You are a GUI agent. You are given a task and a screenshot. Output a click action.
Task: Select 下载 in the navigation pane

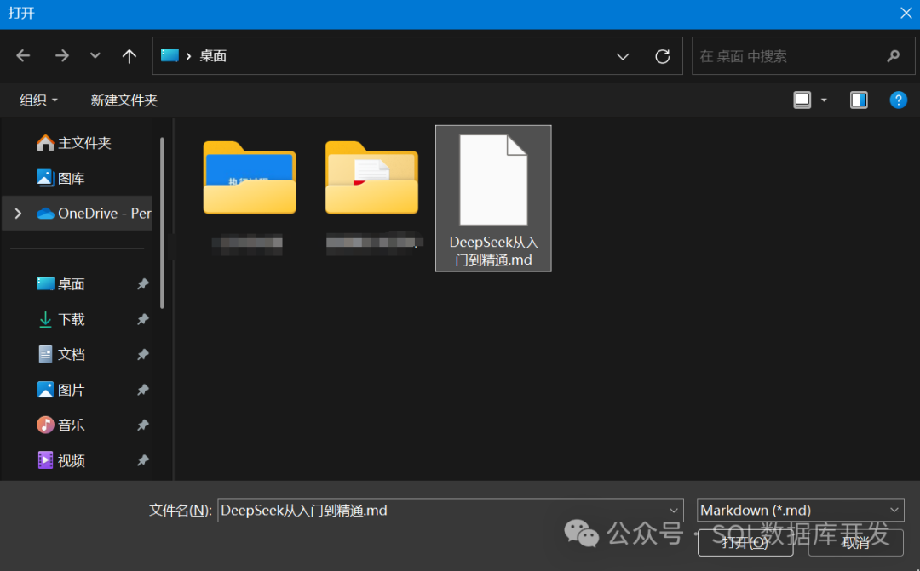70,319
